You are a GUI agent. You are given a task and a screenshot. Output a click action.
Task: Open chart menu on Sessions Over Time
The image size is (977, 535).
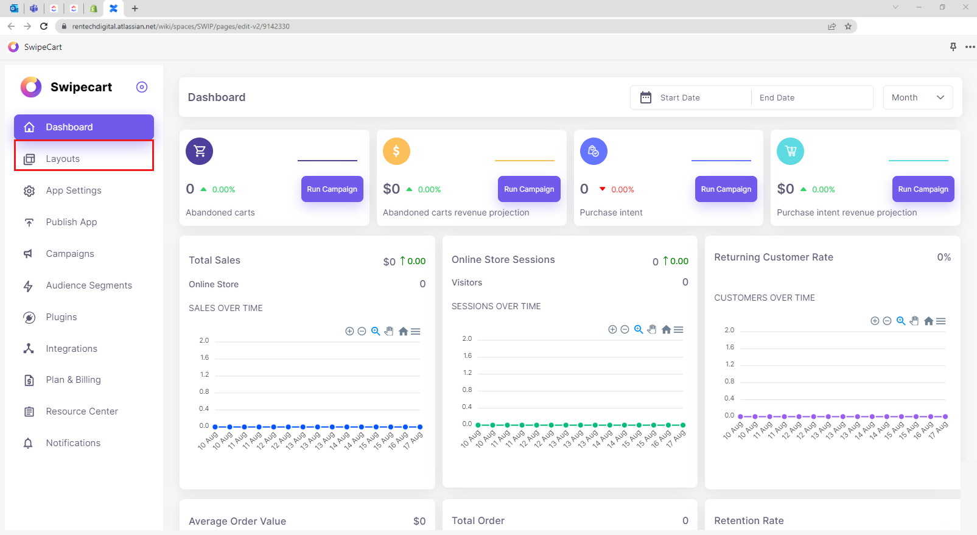(679, 330)
